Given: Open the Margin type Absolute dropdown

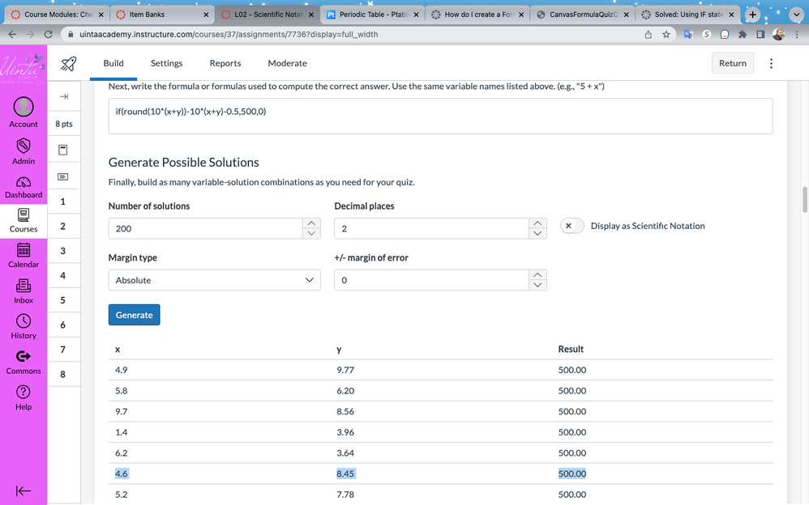Looking at the screenshot, I should (x=214, y=280).
